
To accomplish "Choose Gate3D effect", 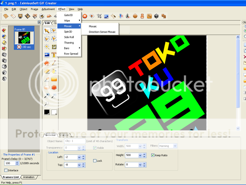I will tap(69, 15).
